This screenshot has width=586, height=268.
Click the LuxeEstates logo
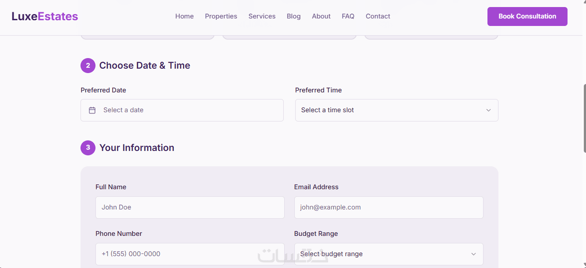tap(45, 16)
